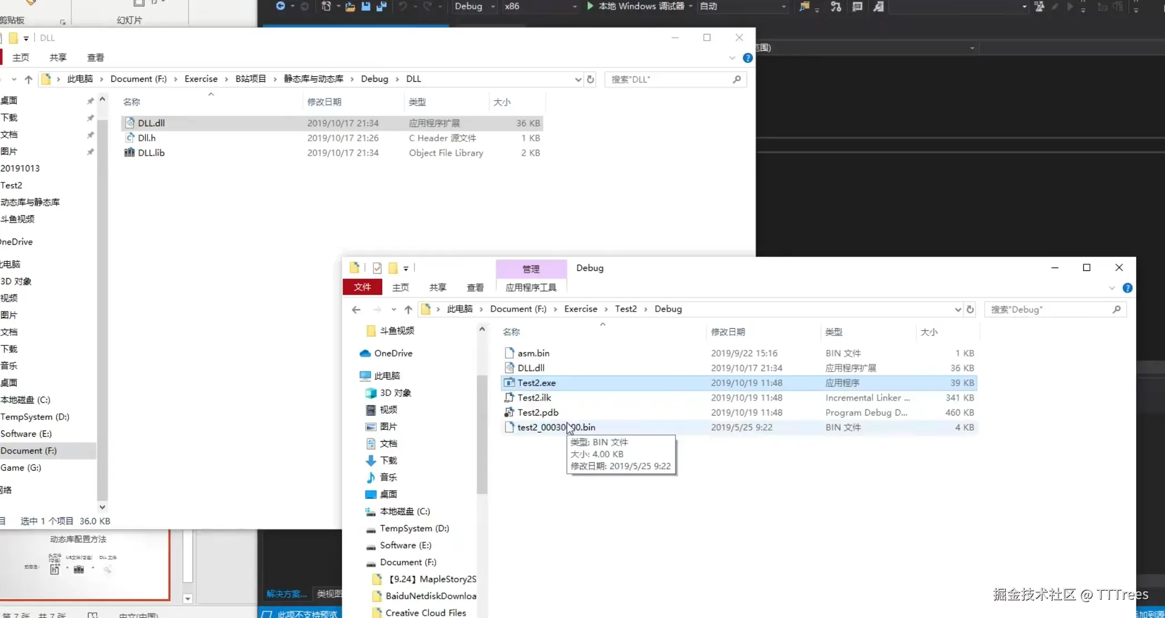Click the Visual Studio Open File icon
Image resolution: width=1165 pixels, height=618 pixels.
(350, 6)
